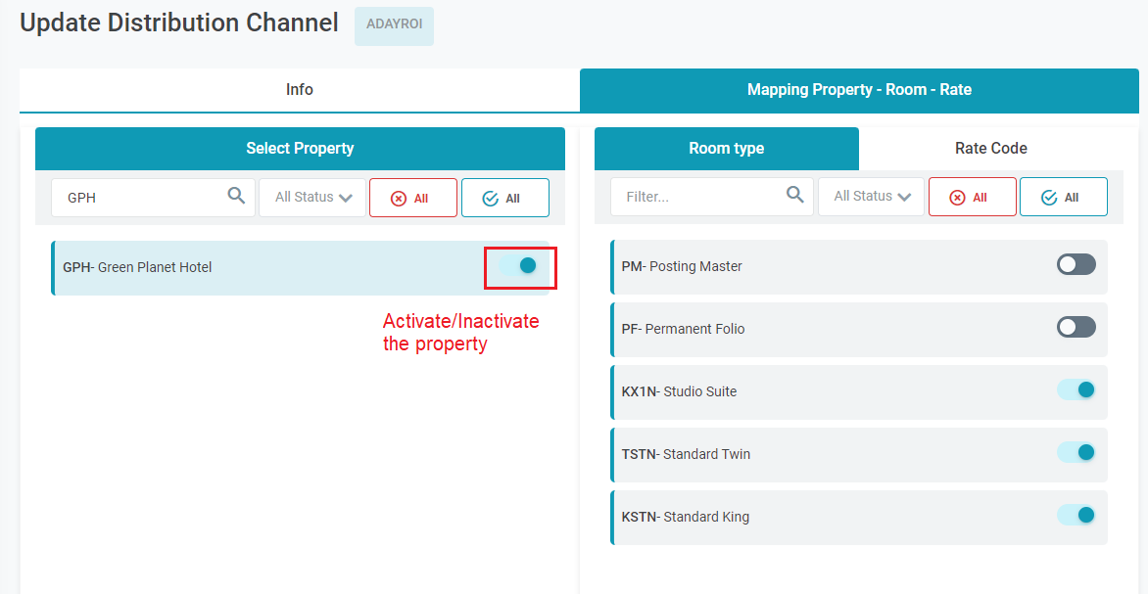Select the Room type tab

726,149
